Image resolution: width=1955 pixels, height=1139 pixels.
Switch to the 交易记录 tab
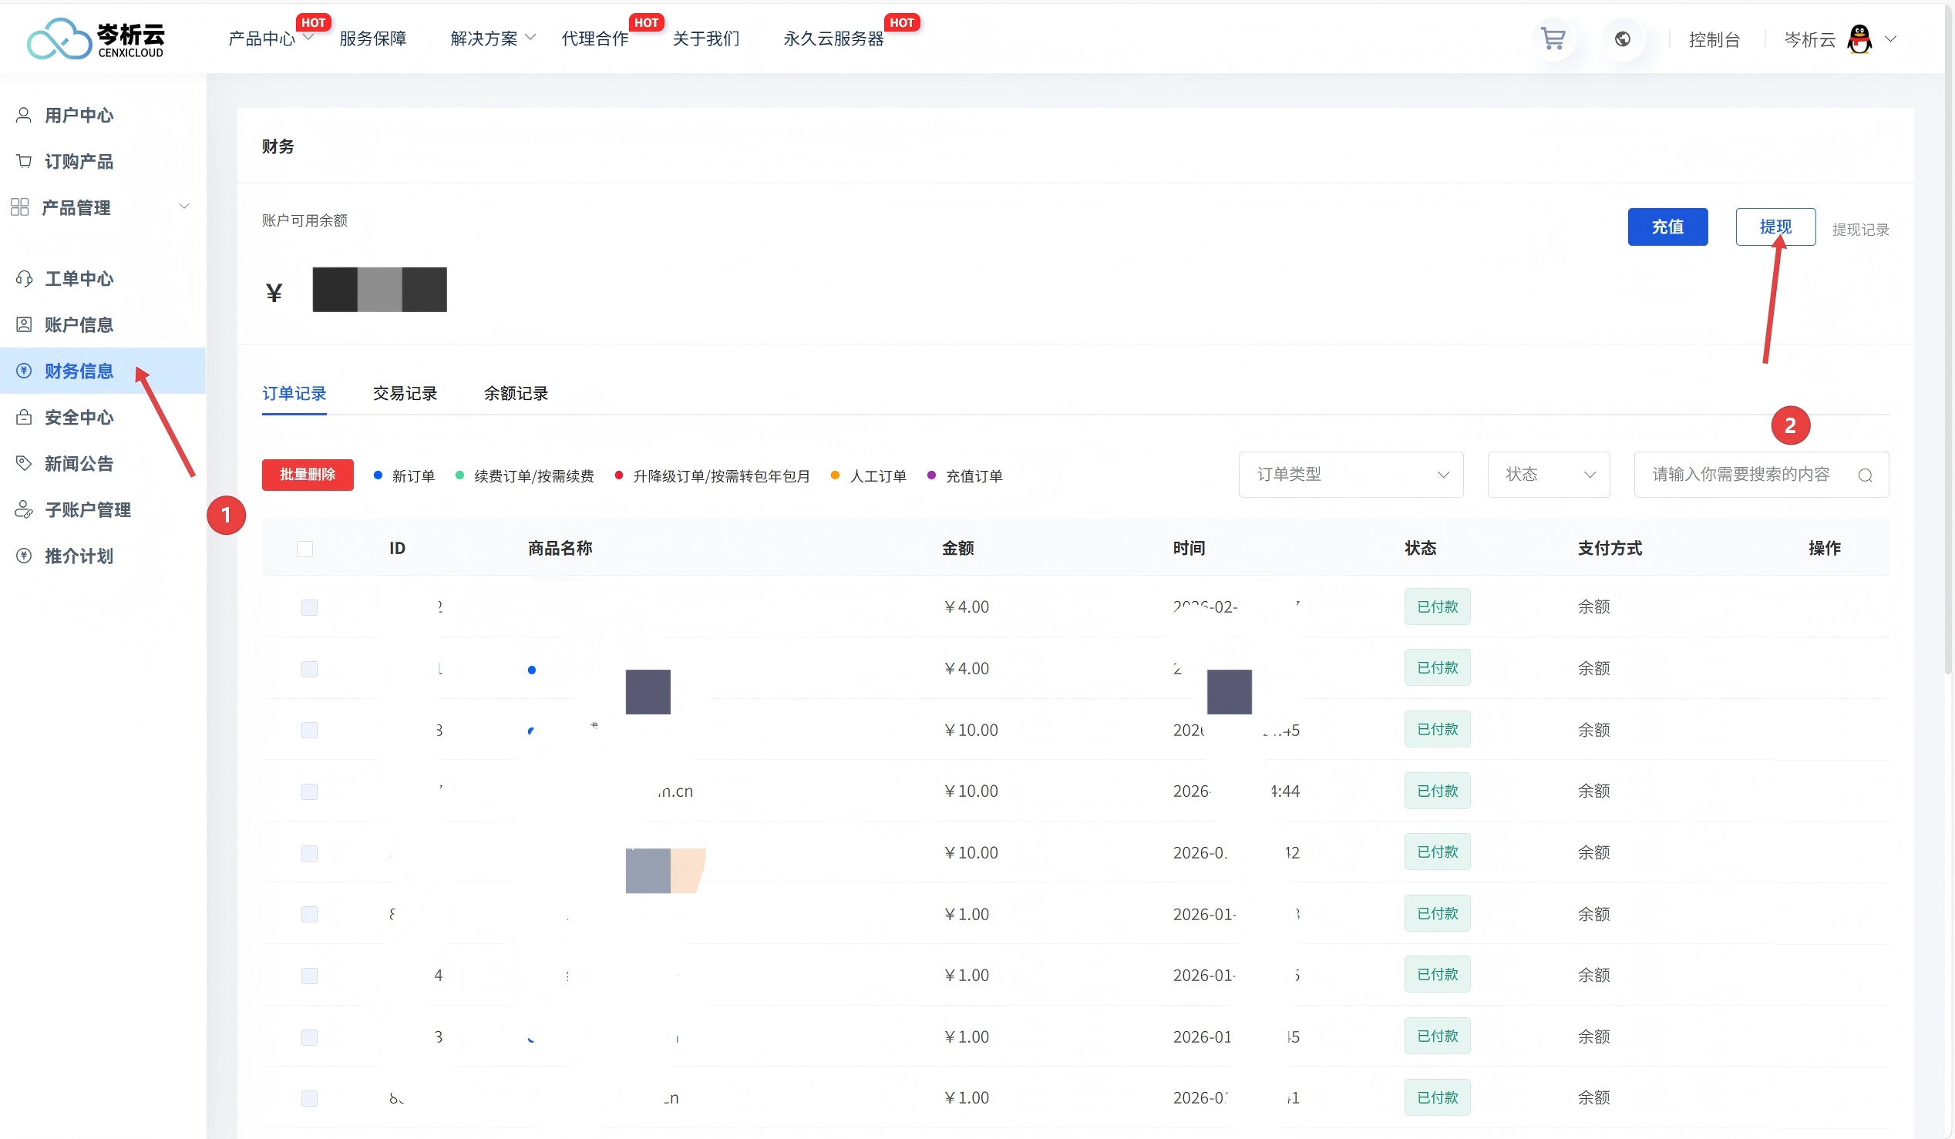pyautogui.click(x=405, y=394)
